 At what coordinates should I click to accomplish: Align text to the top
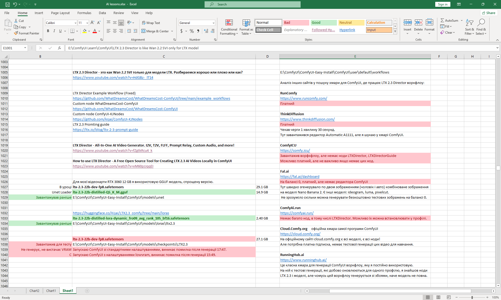coord(109,23)
